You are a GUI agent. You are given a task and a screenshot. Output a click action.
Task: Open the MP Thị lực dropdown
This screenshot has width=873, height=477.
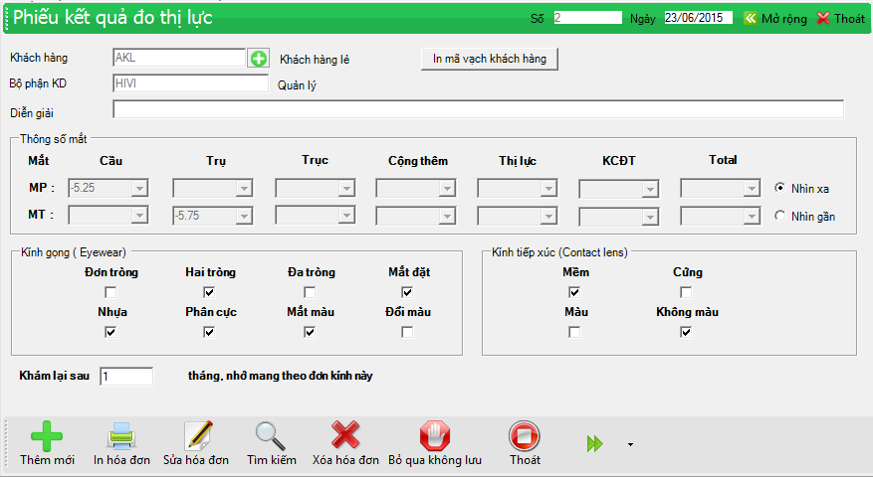(547, 188)
